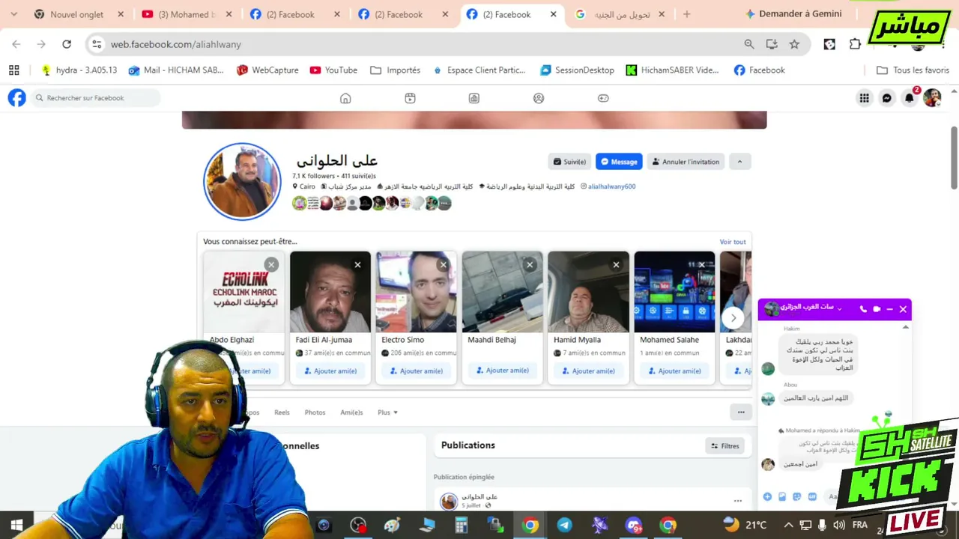Show next suggested friends with the arrow

(733, 317)
